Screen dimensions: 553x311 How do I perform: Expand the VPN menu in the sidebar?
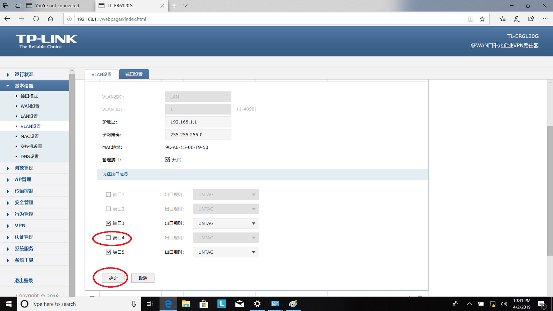click(20, 225)
